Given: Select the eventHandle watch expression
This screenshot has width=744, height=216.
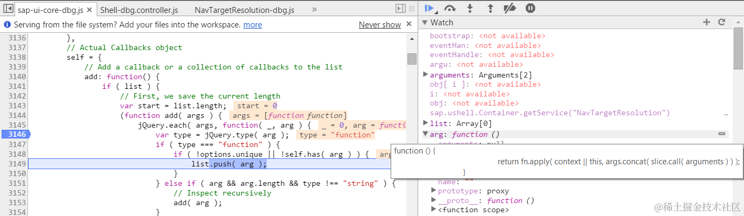Looking at the screenshot, I should coord(492,55).
